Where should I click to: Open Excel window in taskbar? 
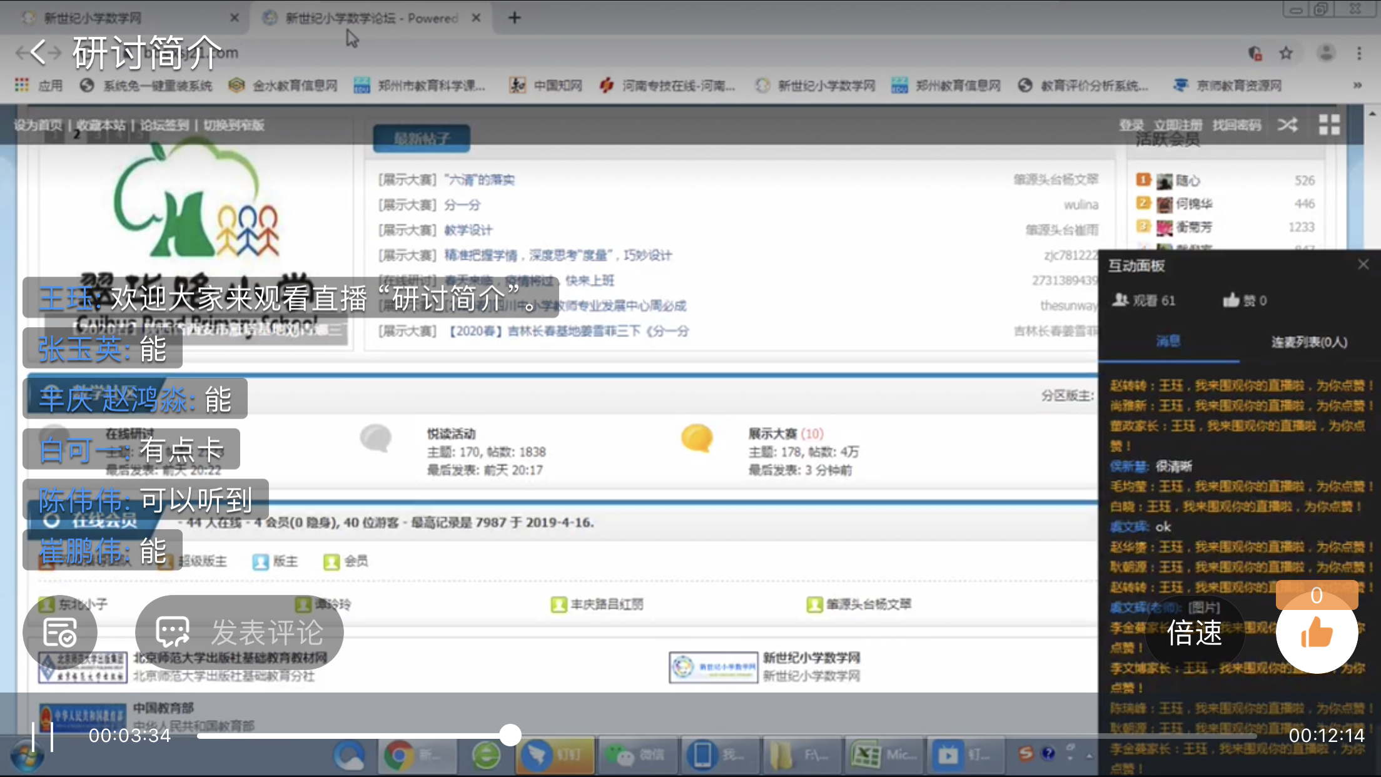point(883,756)
